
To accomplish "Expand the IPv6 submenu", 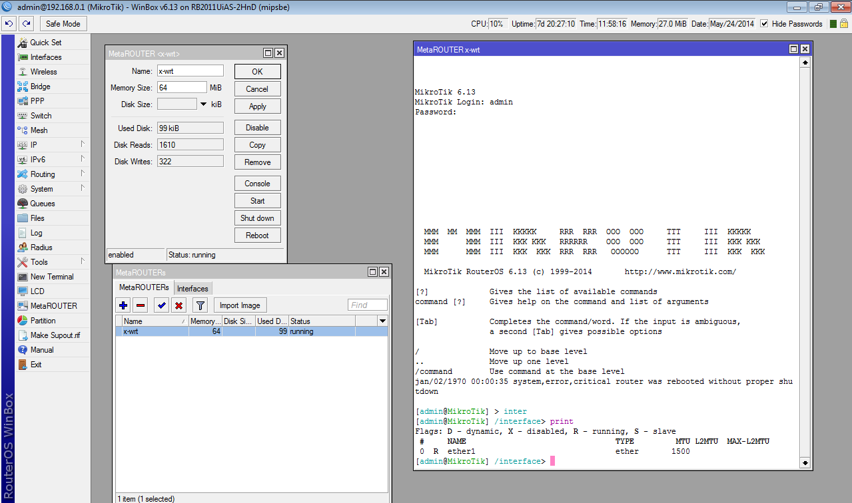I will pos(53,160).
